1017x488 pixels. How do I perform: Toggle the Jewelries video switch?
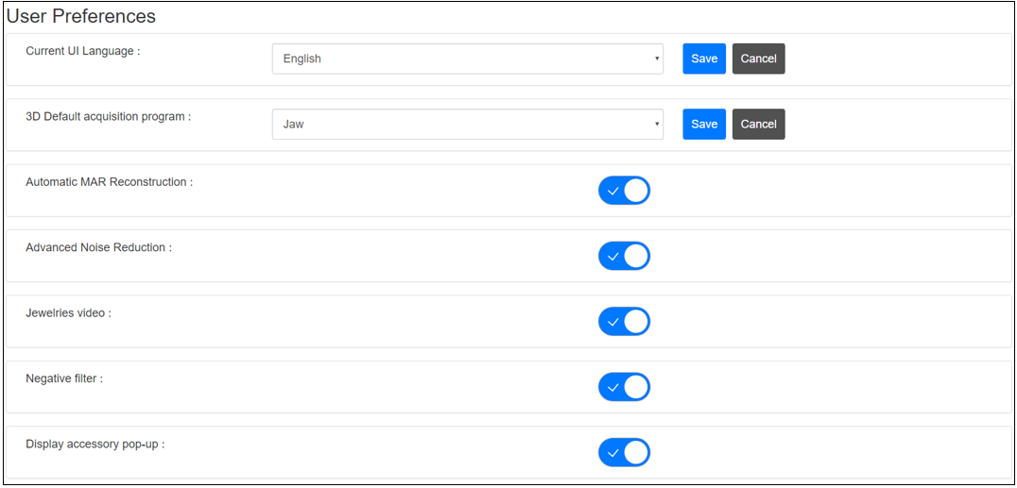[624, 322]
